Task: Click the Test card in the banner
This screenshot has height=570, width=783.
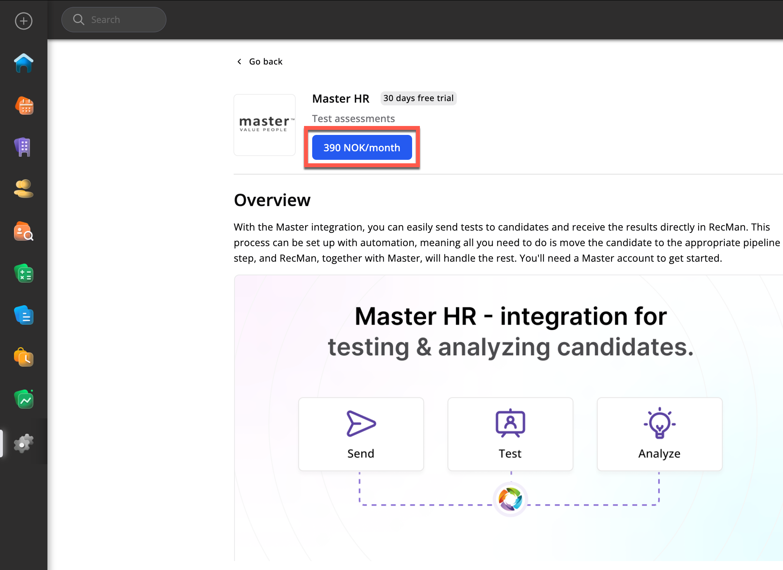Action: [510, 434]
